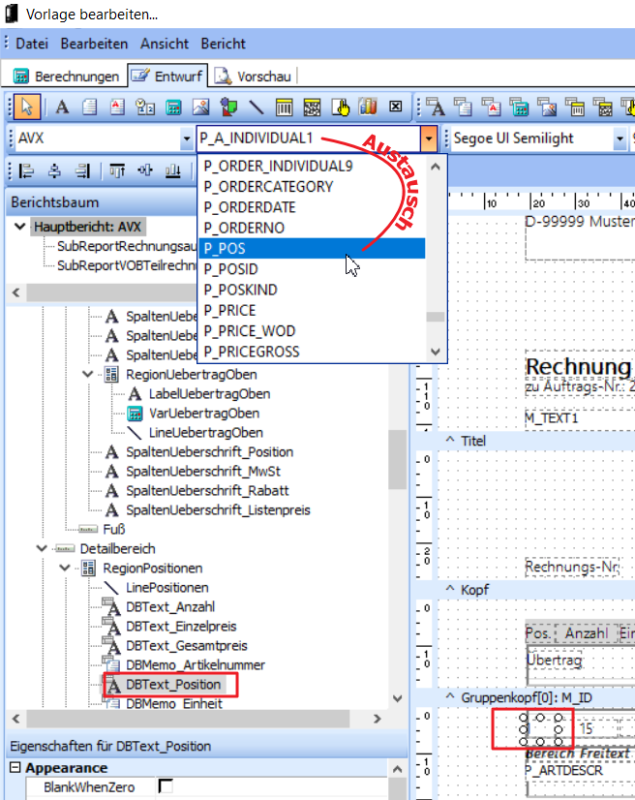The image size is (635, 800).
Task: Choose P_POSID from the field list
Action: pyautogui.click(x=312, y=269)
